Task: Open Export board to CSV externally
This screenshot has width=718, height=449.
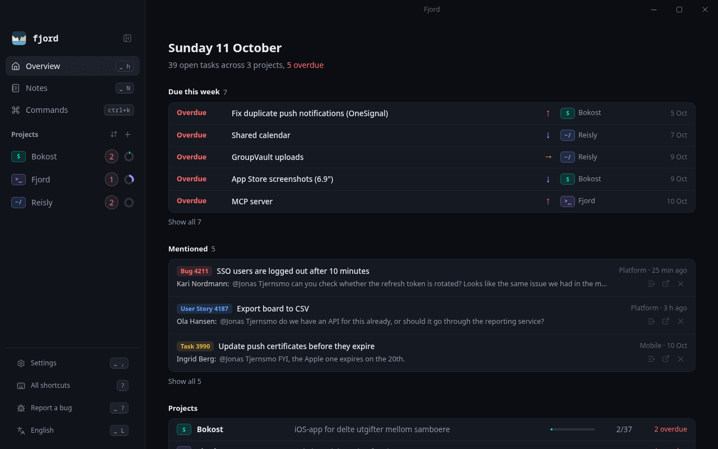Action: [x=666, y=322]
